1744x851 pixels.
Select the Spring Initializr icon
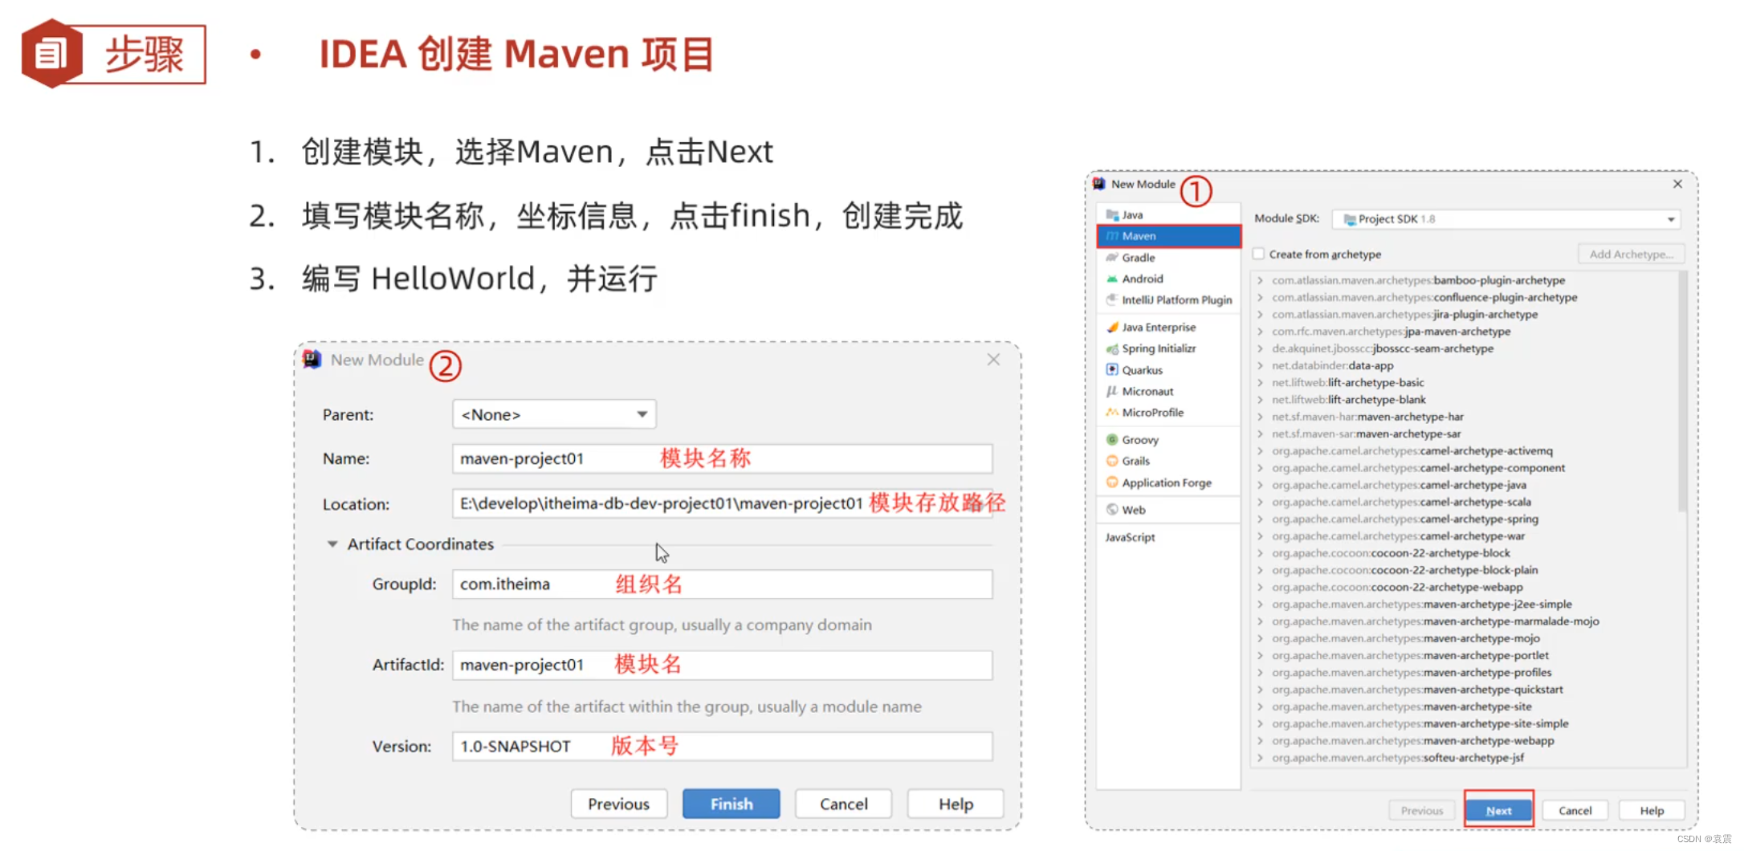coord(1112,348)
